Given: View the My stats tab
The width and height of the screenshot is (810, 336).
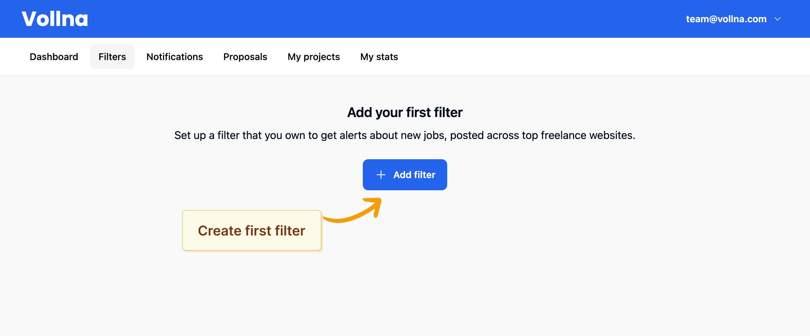Looking at the screenshot, I should (379, 57).
